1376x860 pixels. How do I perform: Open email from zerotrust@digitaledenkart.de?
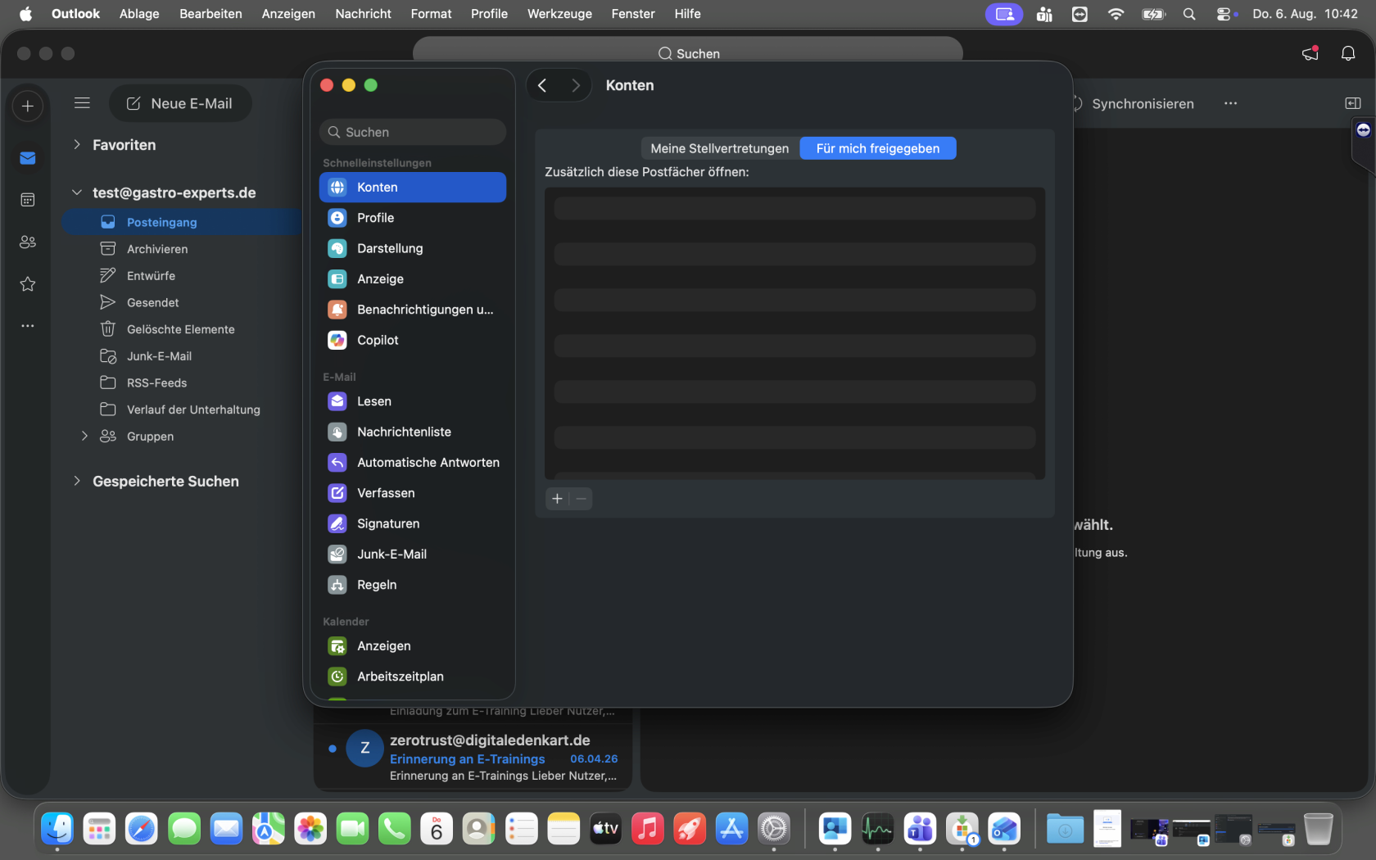(473, 758)
